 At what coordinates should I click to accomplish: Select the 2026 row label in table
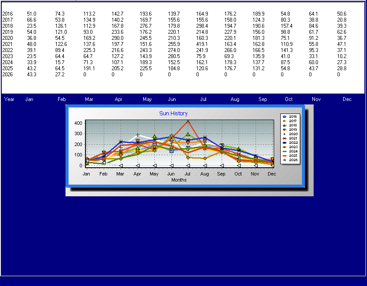[7, 75]
